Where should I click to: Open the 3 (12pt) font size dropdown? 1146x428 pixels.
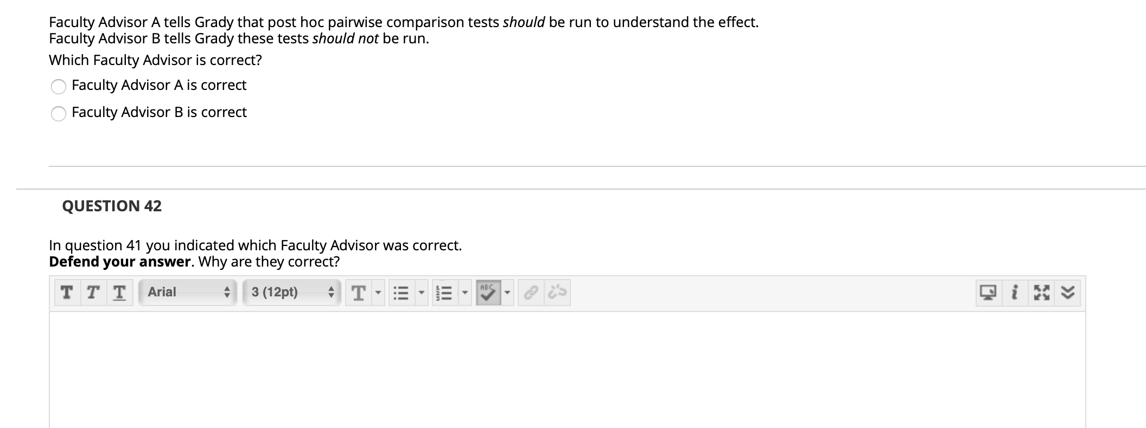point(290,292)
